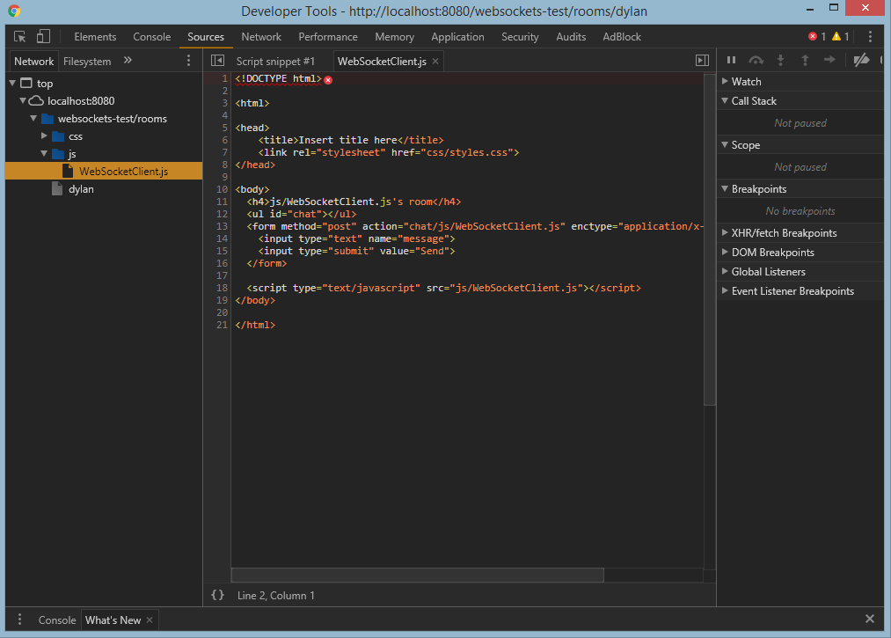Select the Sources panel tab

point(206,37)
